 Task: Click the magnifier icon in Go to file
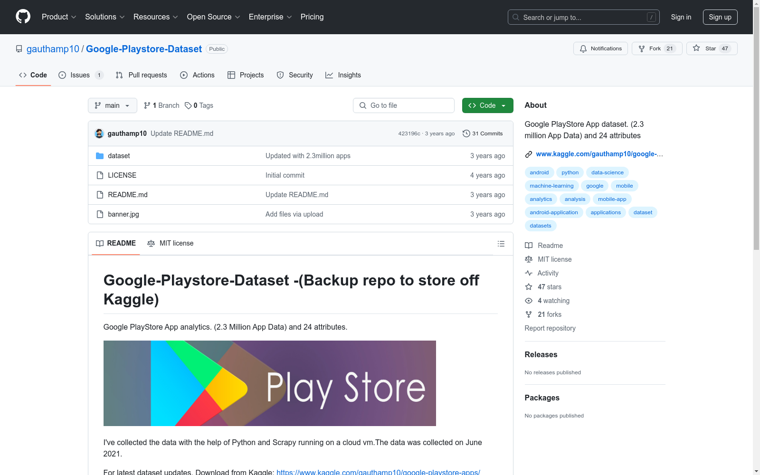coord(363,105)
